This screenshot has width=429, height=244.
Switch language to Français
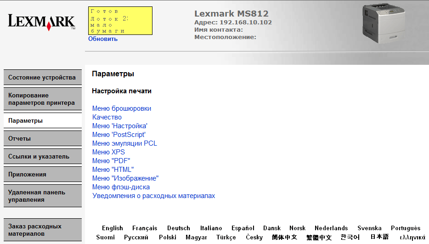coord(145,228)
